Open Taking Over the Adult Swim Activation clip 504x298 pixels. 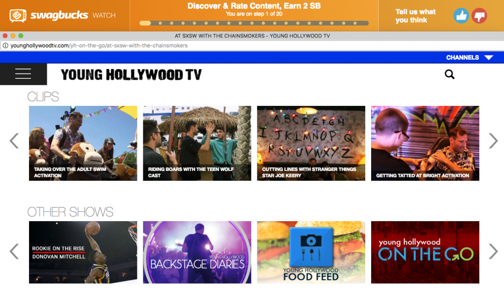click(83, 143)
